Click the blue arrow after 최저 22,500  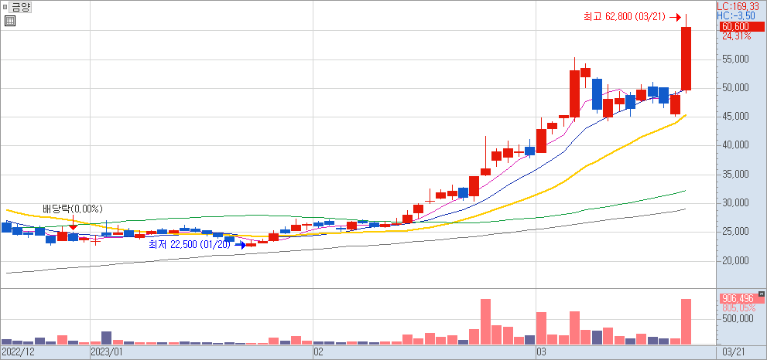coord(240,245)
